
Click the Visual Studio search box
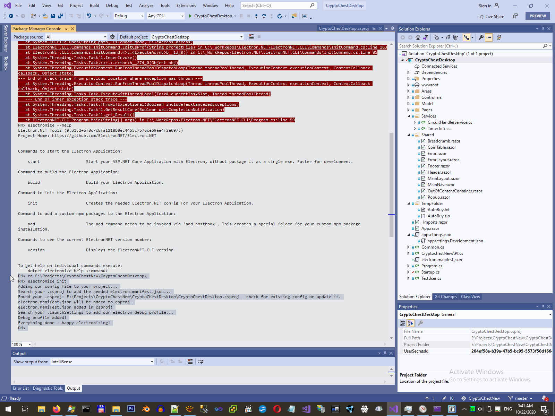pyautogui.click(x=278, y=6)
